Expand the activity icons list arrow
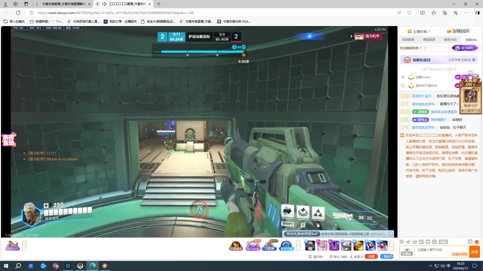The height and width of the screenshot is (271, 483). pyautogui.click(x=298, y=246)
